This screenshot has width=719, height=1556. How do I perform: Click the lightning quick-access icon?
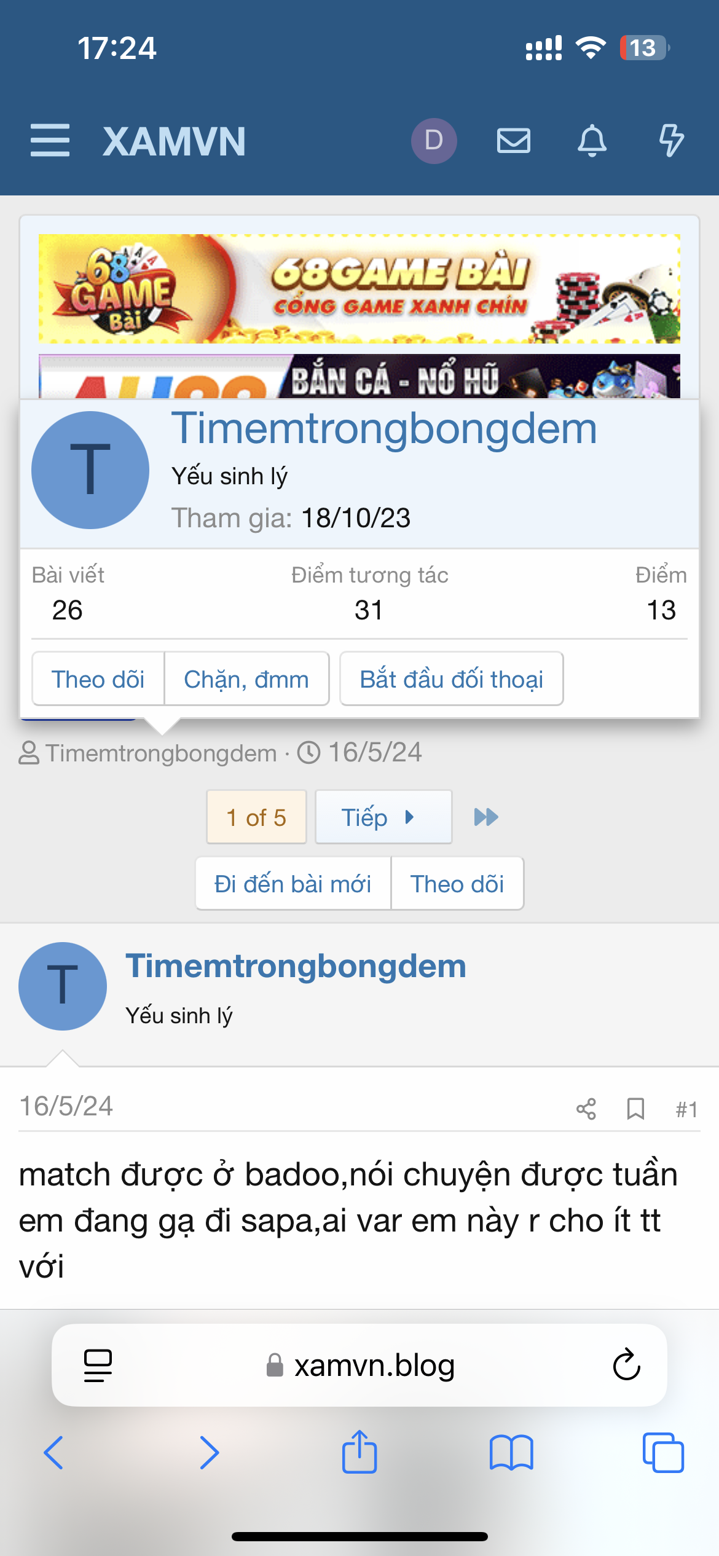coord(671,140)
